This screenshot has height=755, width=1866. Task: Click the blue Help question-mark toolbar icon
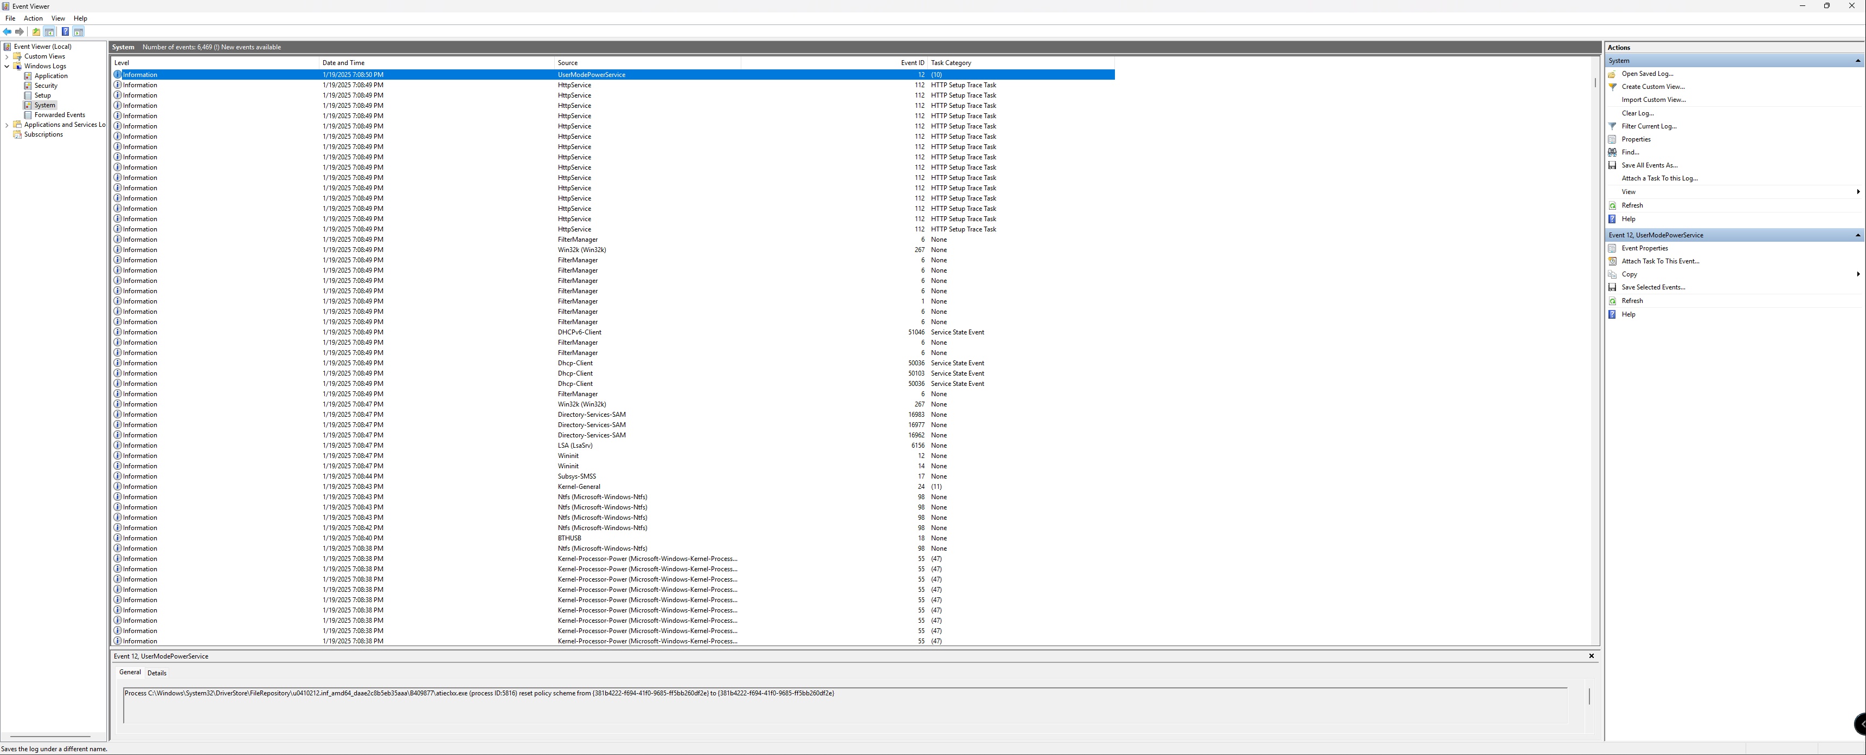coord(65,32)
